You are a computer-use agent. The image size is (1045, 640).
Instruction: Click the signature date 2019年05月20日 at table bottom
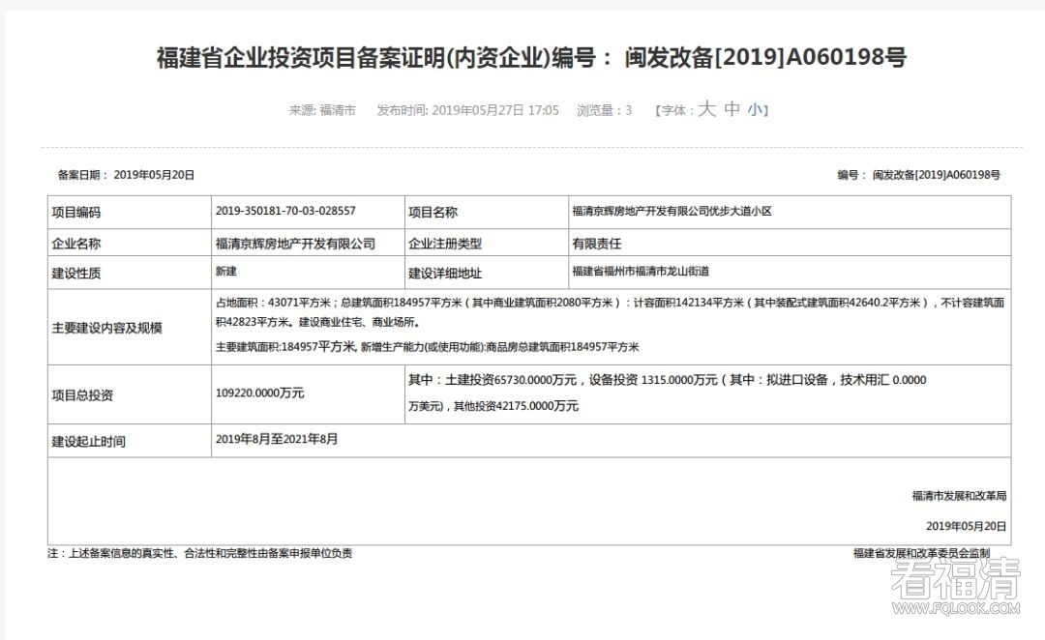click(967, 526)
